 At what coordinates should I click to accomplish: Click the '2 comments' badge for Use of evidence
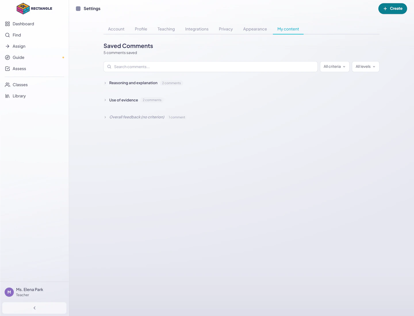click(x=152, y=100)
